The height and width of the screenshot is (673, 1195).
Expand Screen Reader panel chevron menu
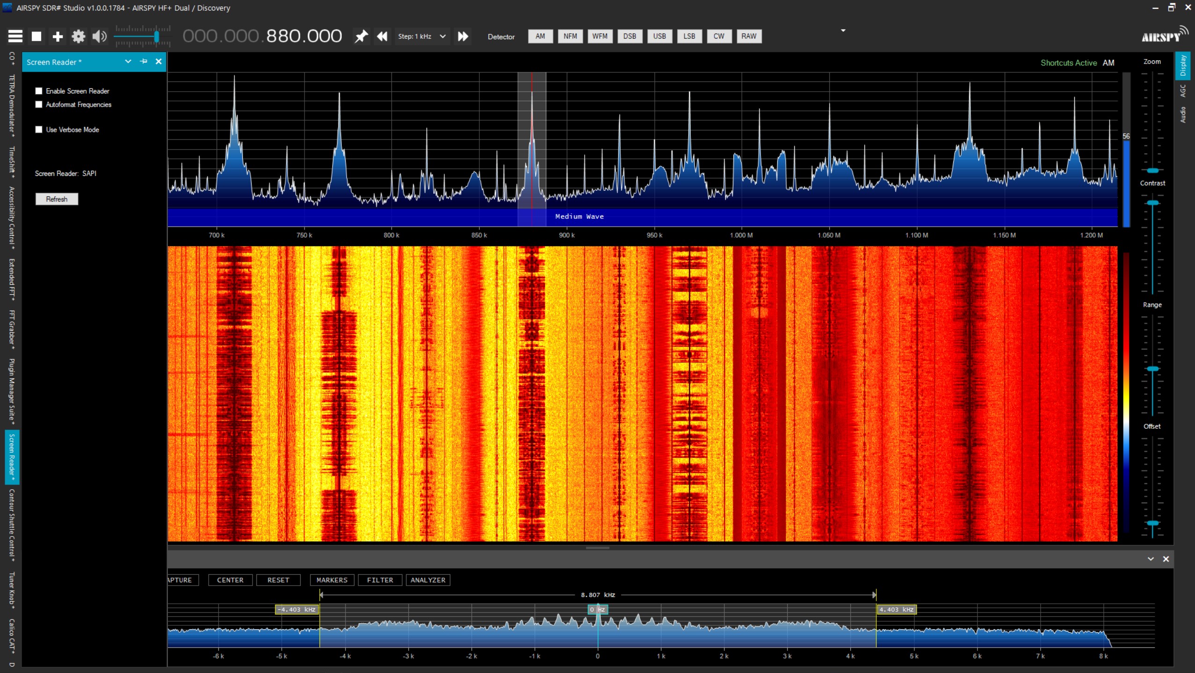click(x=128, y=61)
